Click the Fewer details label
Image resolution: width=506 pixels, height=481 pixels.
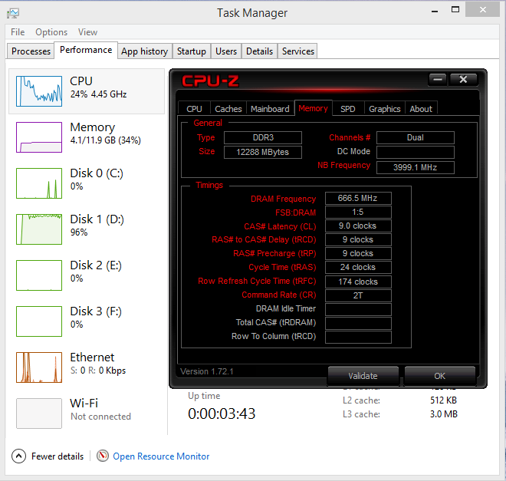tap(58, 456)
